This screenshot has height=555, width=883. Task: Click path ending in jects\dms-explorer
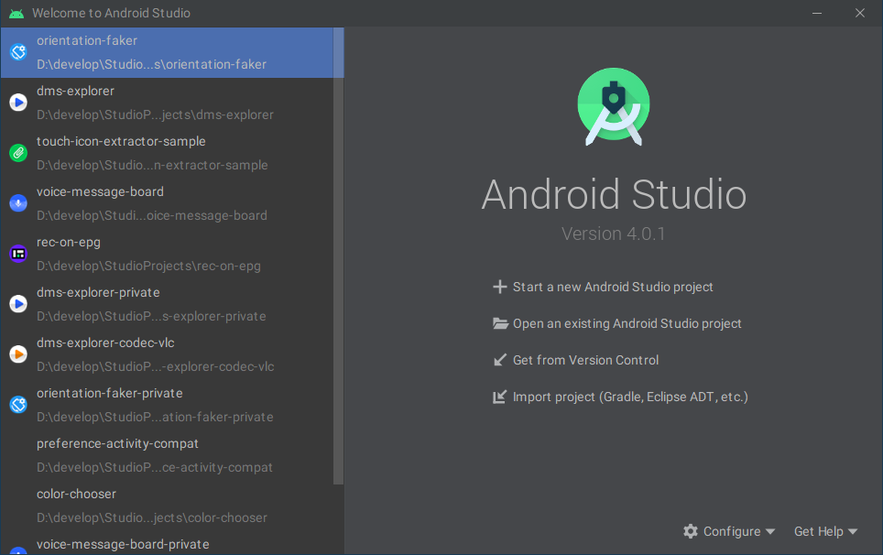coord(155,114)
